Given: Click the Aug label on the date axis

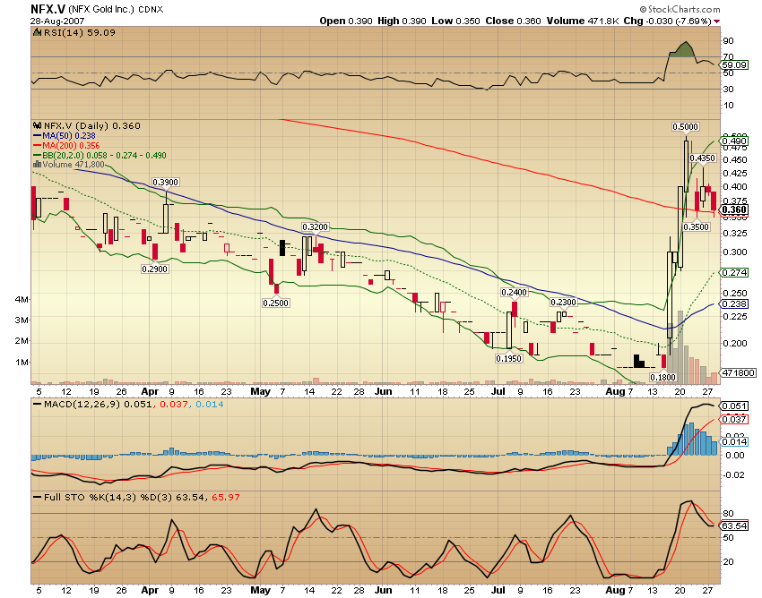Looking at the screenshot, I should pyautogui.click(x=615, y=391).
